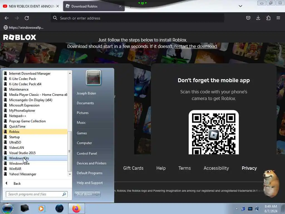285x214 pixels.
Task: Select the Download Roblox tab
Action: [x=94, y=6]
